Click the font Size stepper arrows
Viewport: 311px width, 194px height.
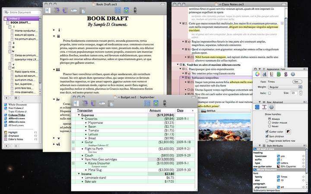pos(301,93)
